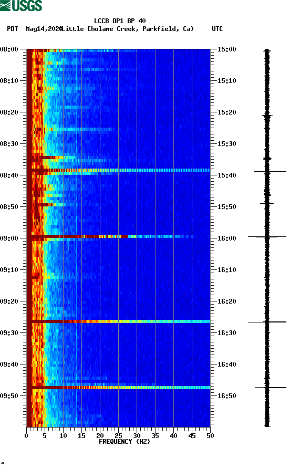This screenshot has height=469, width=290.
Task: Click the 20 Hz frequency axis label
Action: click(x=100, y=436)
